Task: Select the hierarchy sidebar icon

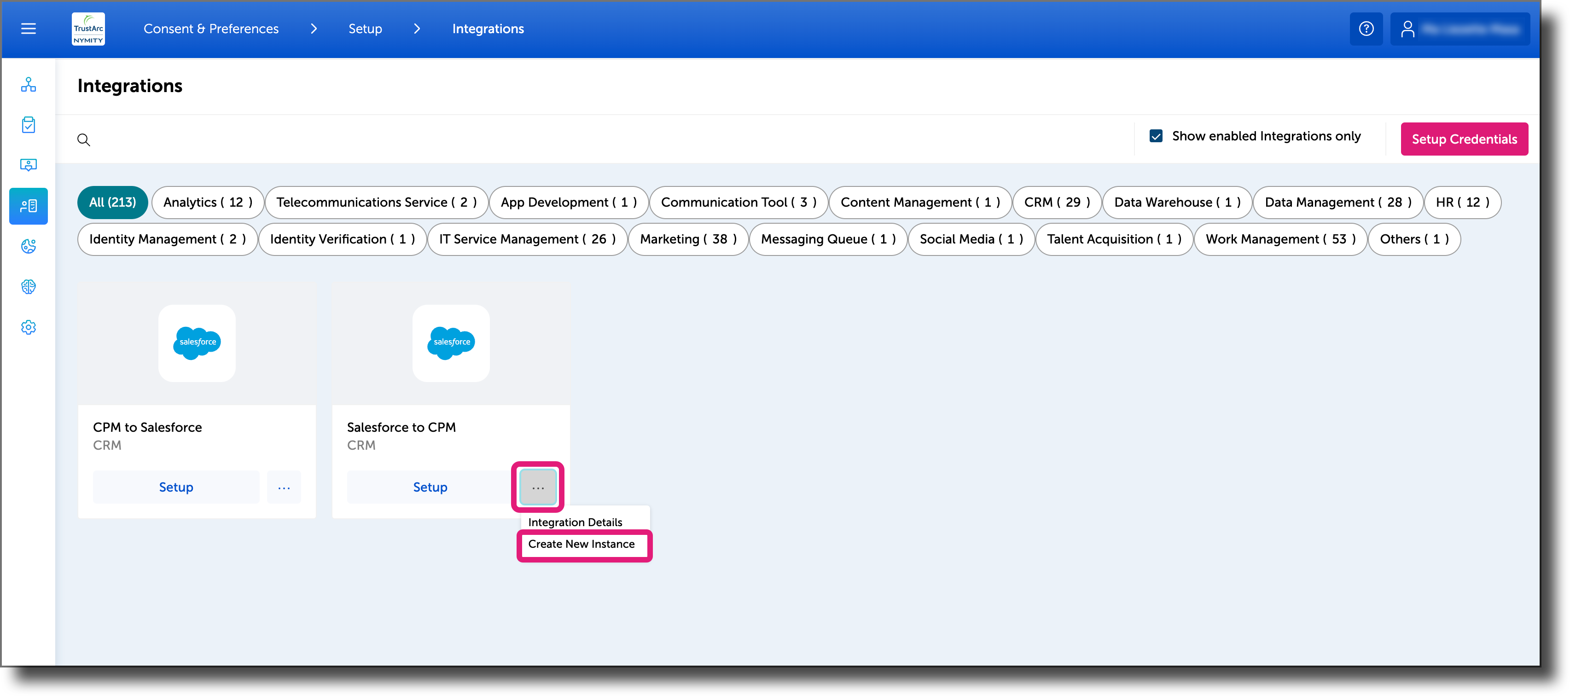Action: pos(29,85)
